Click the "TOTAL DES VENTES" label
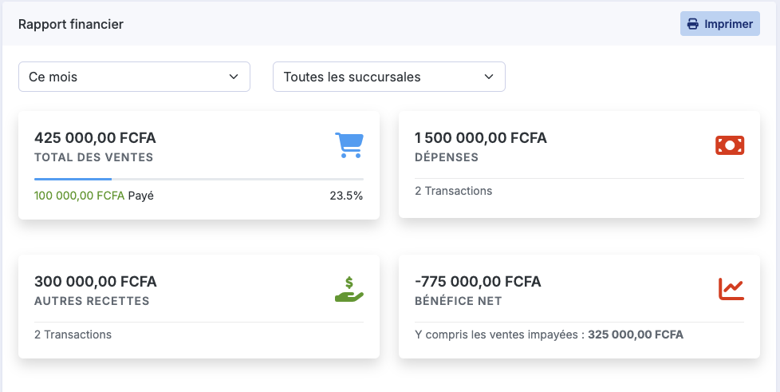780x392 pixels. 93,157
